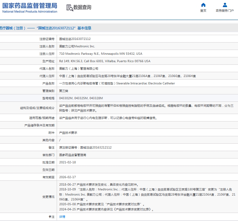Click the 结构及组成/主要组成成分 label
This screenshot has width=238, height=221.
pyautogui.click(x=37, y=108)
